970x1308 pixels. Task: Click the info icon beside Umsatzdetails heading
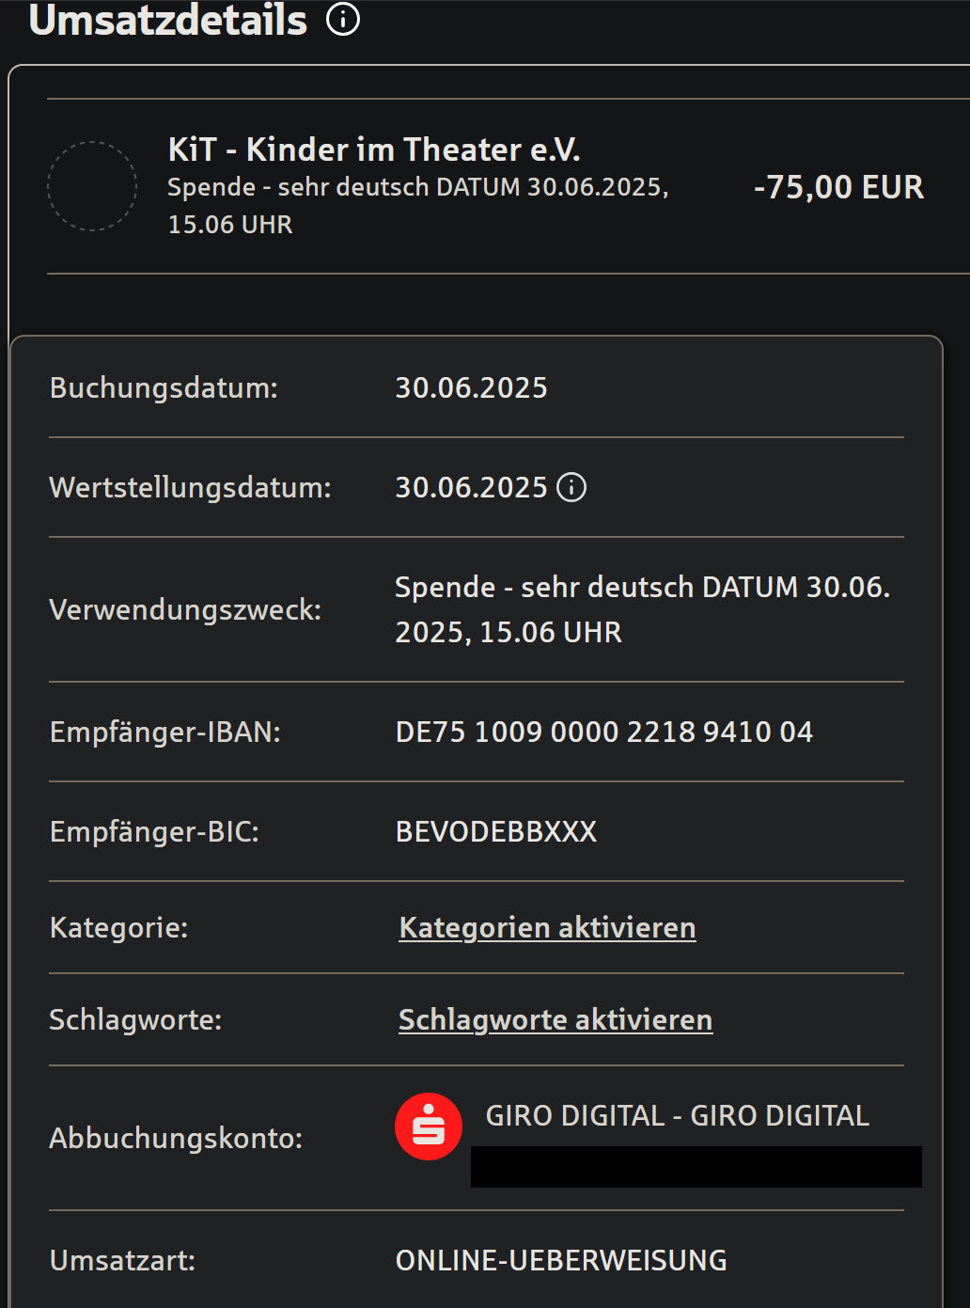pos(343,19)
